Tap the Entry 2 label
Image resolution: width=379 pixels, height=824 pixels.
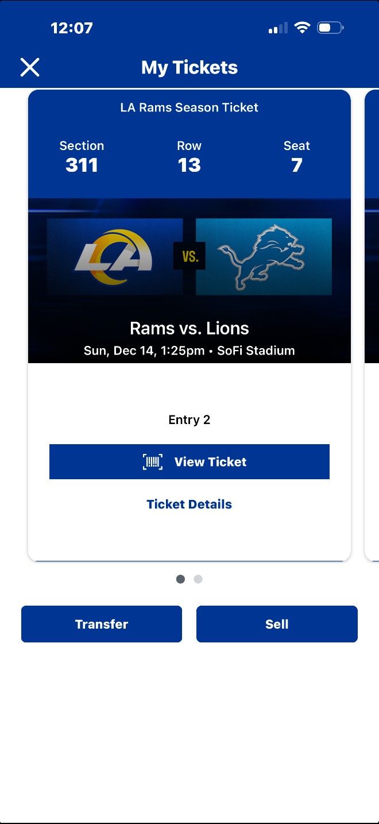pos(189,419)
